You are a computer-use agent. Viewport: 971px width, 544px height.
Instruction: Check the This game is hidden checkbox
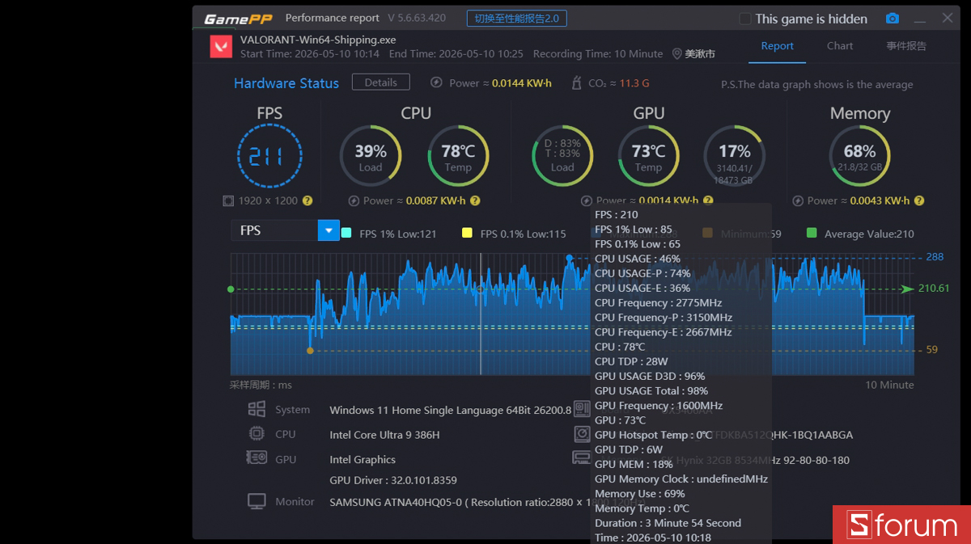click(745, 19)
